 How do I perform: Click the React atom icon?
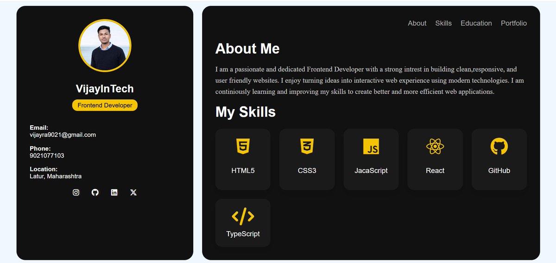435,147
